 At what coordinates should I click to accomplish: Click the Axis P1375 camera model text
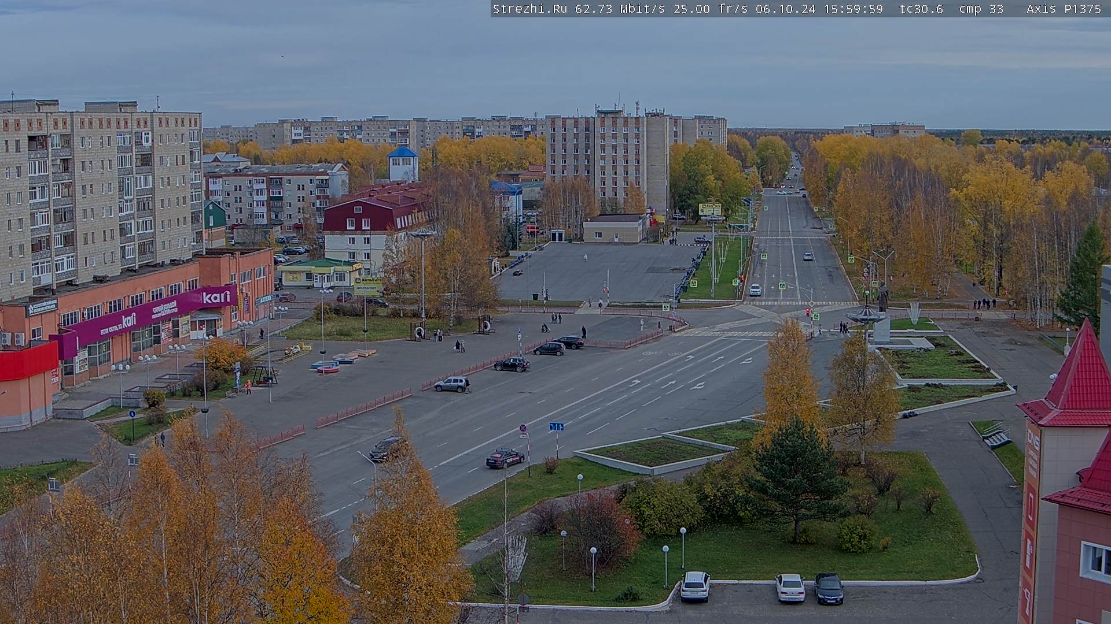coord(1064,9)
